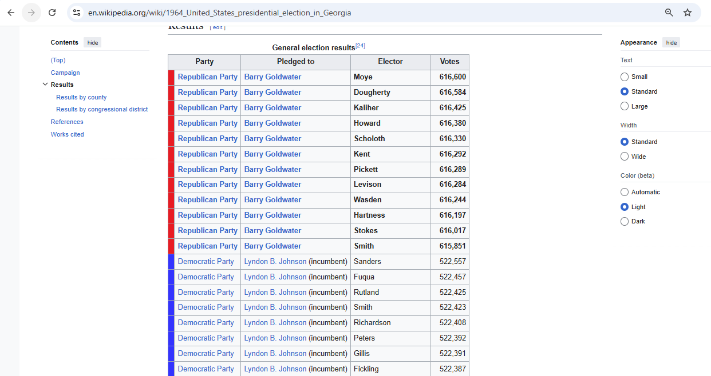Collapse the Results section in Contents
Image resolution: width=711 pixels, height=376 pixels.
pyautogui.click(x=45, y=85)
